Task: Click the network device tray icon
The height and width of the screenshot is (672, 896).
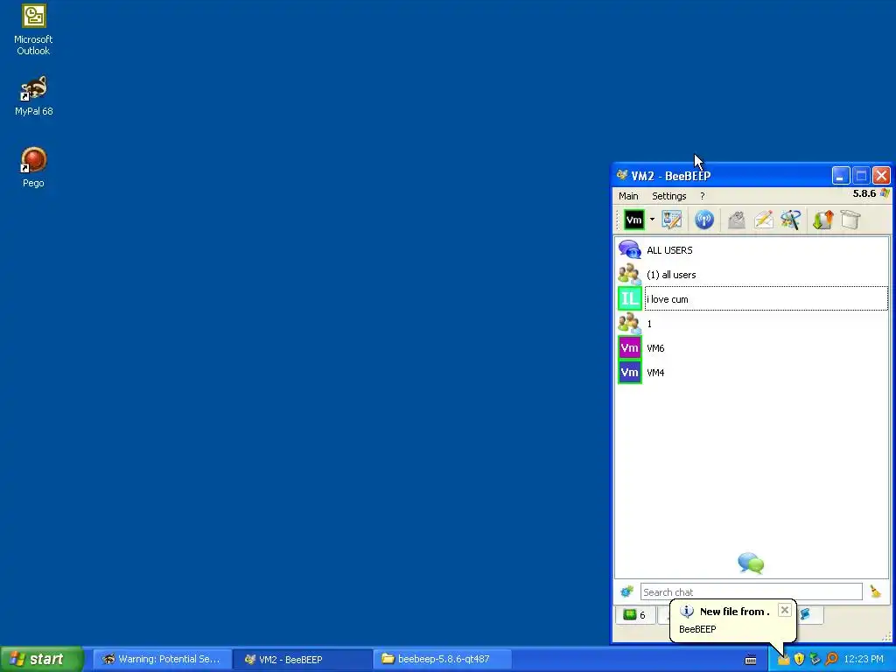Action: [815, 660]
